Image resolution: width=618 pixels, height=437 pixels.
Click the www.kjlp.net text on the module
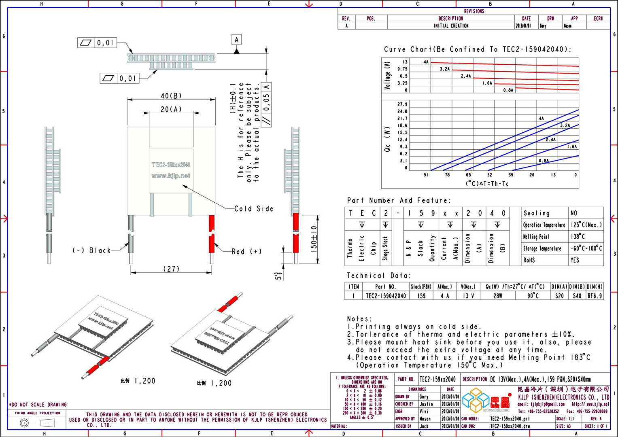[171, 176]
